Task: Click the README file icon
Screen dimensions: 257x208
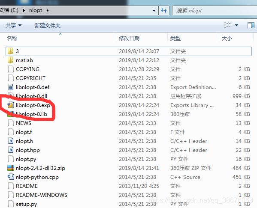Action: point(11,186)
